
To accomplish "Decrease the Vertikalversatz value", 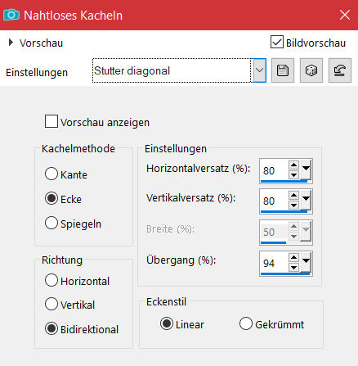I will (293, 206).
